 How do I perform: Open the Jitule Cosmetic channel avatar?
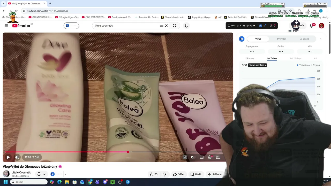point(6,174)
